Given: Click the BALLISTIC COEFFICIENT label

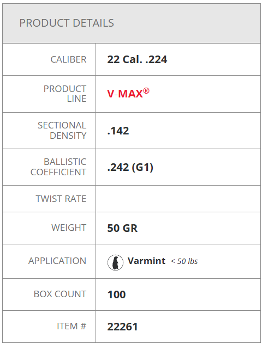Looking at the screenshot, I should (x=58, y=167).
